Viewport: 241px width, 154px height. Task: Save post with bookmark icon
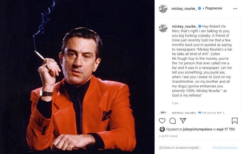[235, 121]
